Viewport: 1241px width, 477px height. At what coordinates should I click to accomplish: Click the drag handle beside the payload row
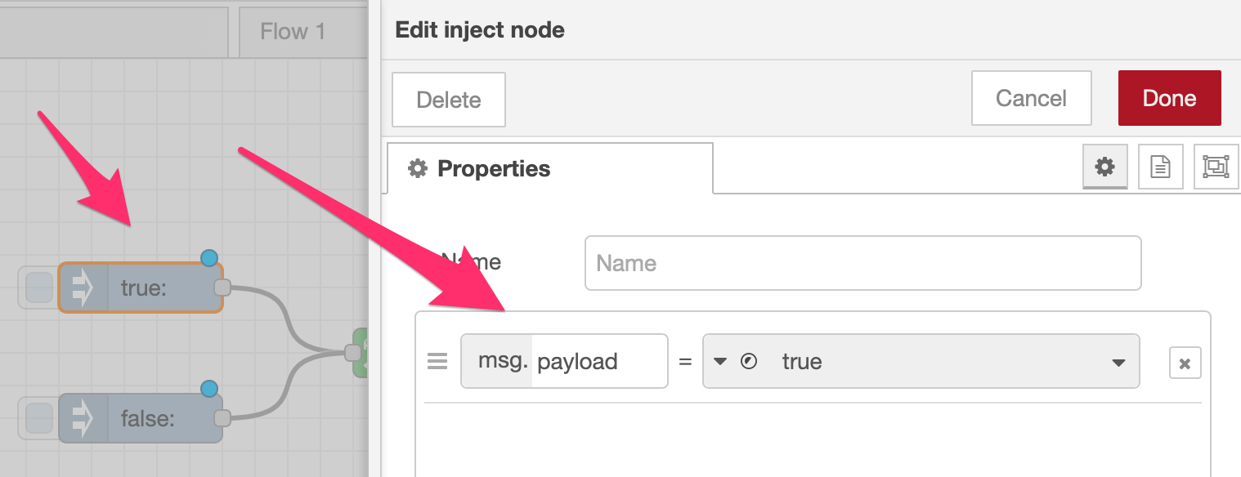[x=438, y=361]
